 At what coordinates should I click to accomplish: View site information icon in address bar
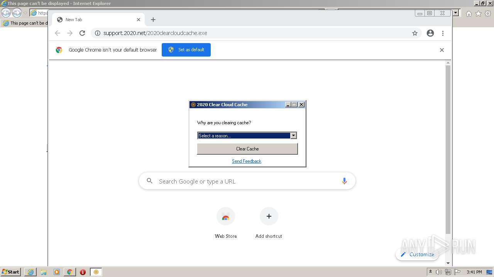(98, 33)
